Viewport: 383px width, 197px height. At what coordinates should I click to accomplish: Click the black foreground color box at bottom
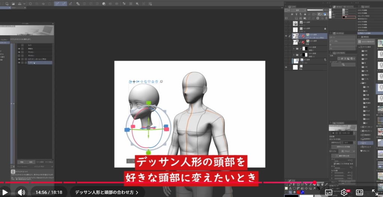[291, 196]
